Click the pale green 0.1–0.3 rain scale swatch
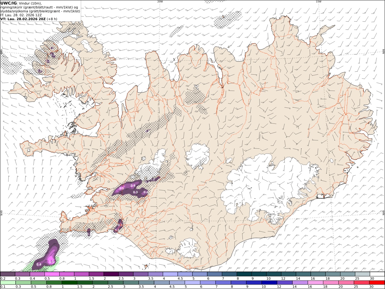Screen dimensions: 385x289 [8, 283]
